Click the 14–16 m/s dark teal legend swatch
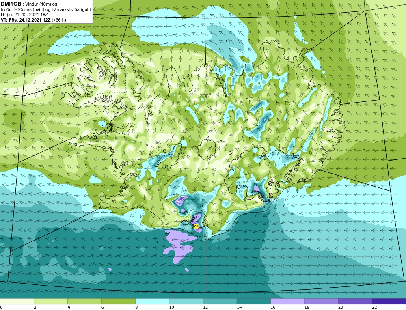 [x=254, y=301]
